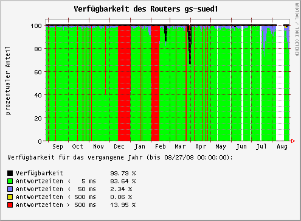Click the 'Antwortzeiten < 50 ms' legend label
Viewport: 301px width, 221px height.
[56, 189]
